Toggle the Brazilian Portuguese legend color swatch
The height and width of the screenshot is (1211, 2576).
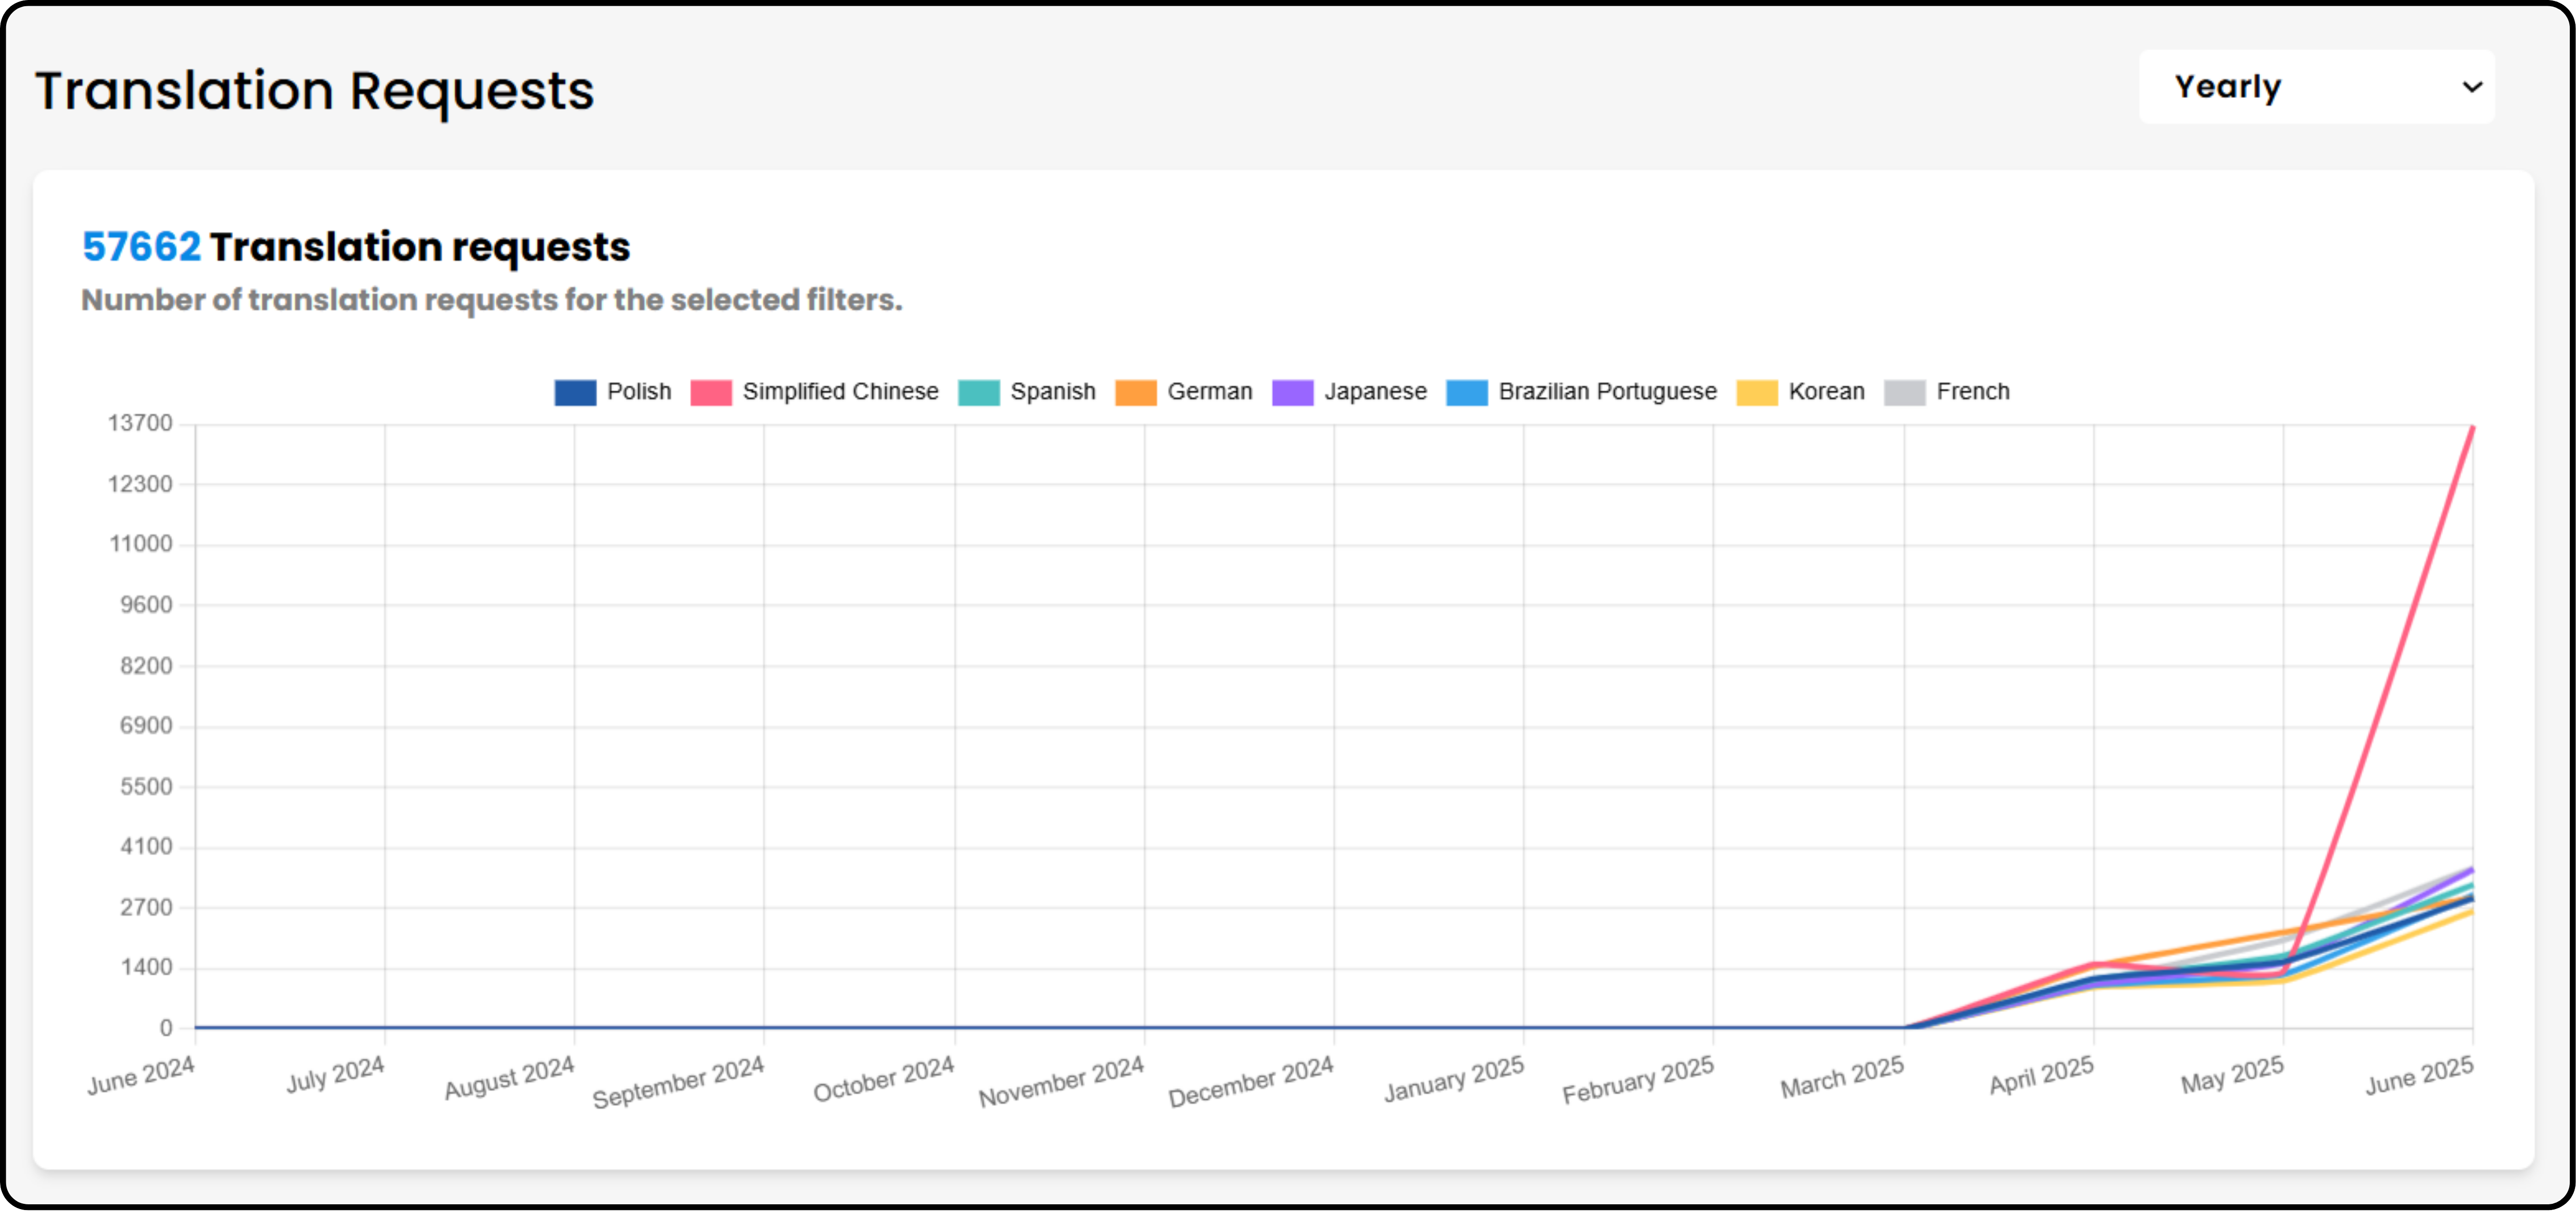pyautogui.click(x=1467, y=392)
